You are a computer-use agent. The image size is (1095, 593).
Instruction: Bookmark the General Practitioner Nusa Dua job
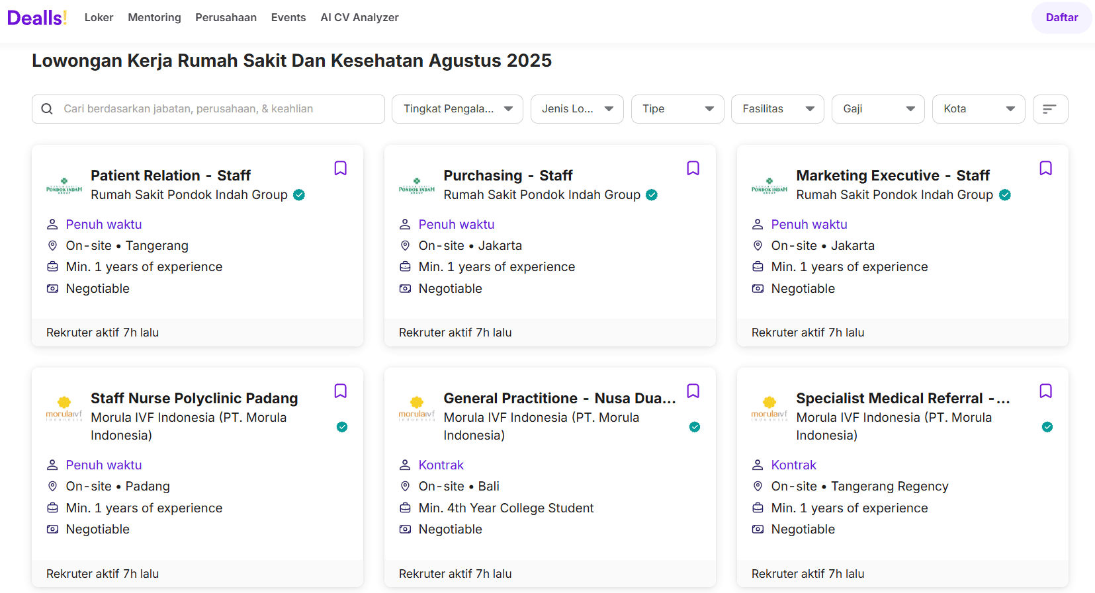(693, 391)
